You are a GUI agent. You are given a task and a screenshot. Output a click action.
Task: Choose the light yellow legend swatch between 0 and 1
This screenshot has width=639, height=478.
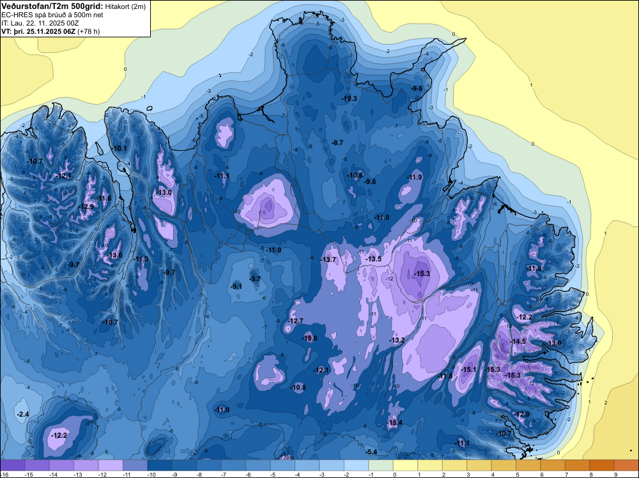point(406,465)
